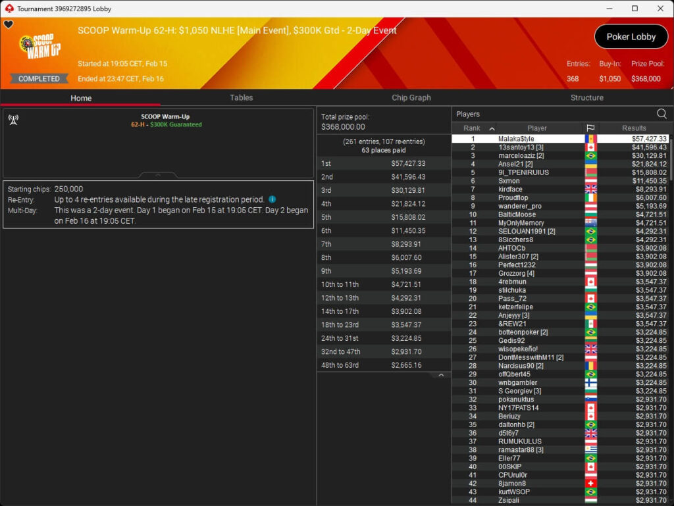
Task: Select player 13santoy13 in the list
Action: coord(520,147)
